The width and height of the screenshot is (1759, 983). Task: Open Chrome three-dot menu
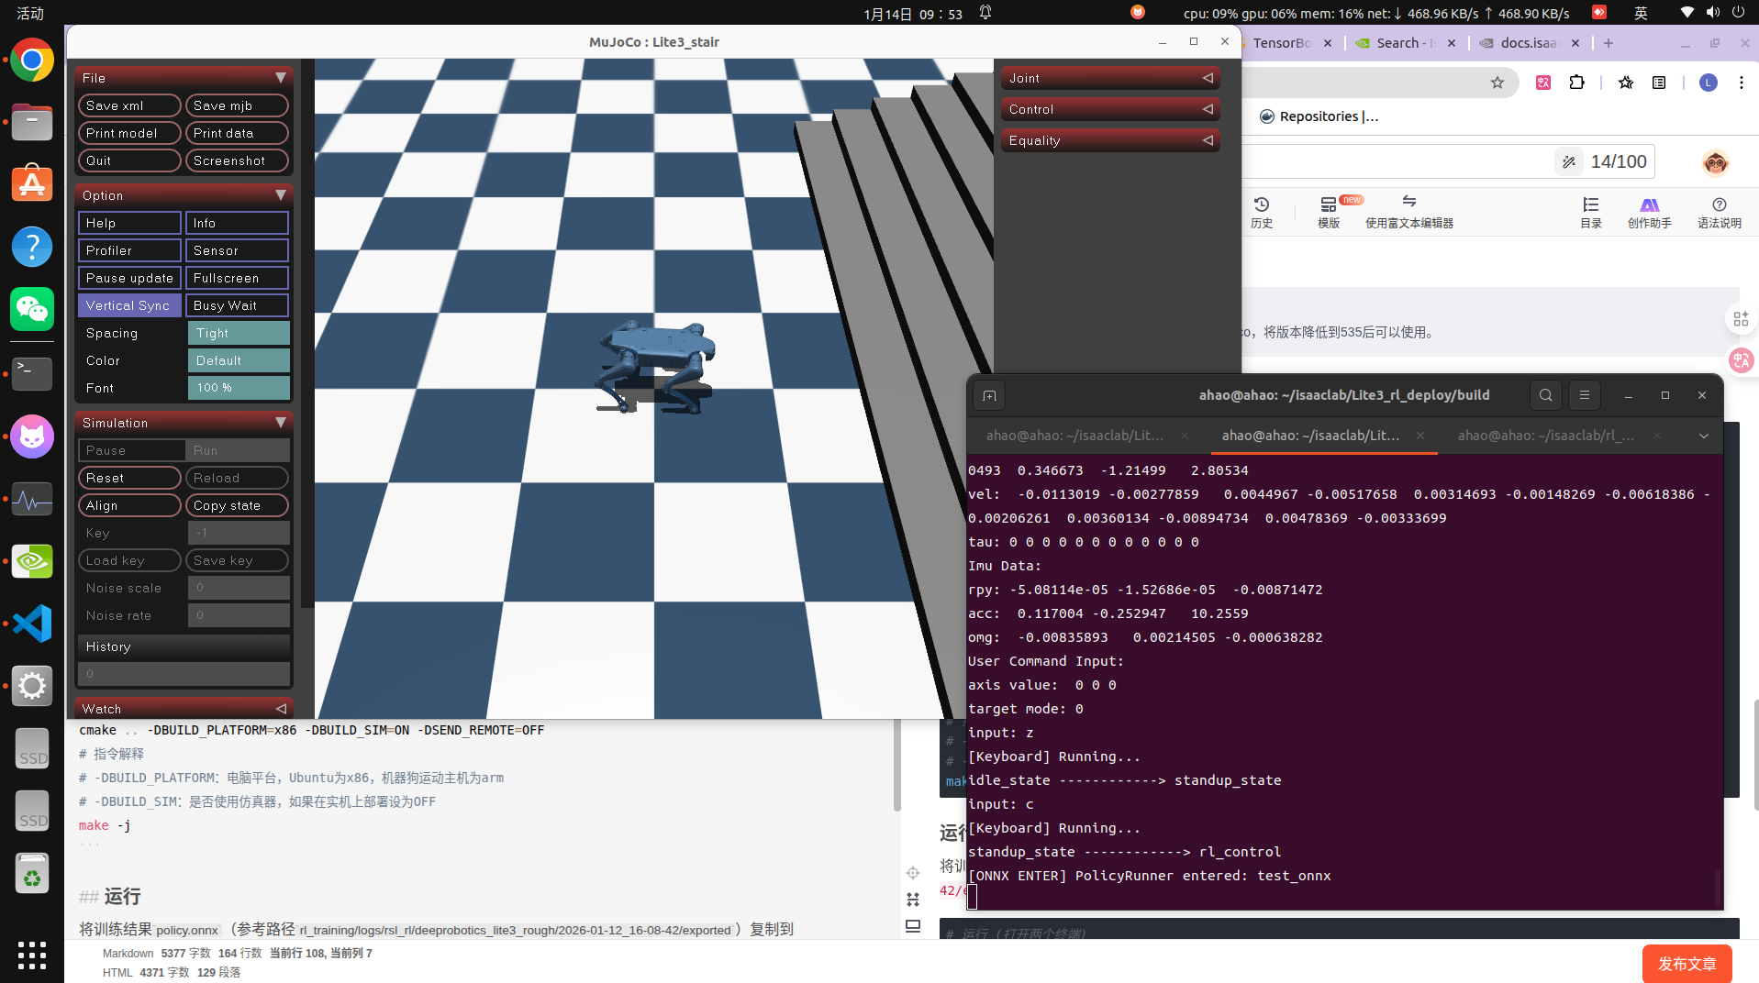(x=1742, y=83)
